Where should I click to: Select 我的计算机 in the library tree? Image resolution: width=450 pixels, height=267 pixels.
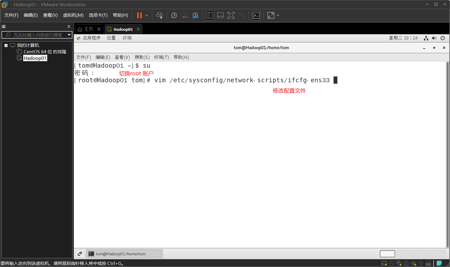(x=28, y=45)
